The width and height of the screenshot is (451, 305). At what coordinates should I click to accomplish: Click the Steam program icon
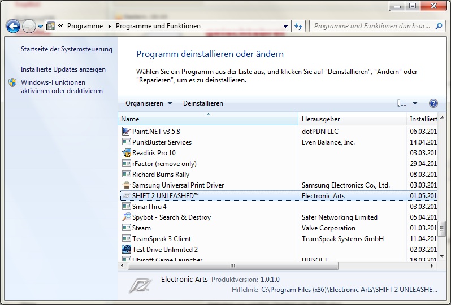click(126, 228)
